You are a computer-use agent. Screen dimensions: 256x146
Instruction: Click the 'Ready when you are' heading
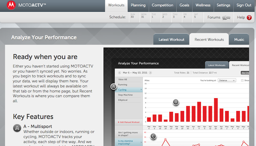(45, 57)
